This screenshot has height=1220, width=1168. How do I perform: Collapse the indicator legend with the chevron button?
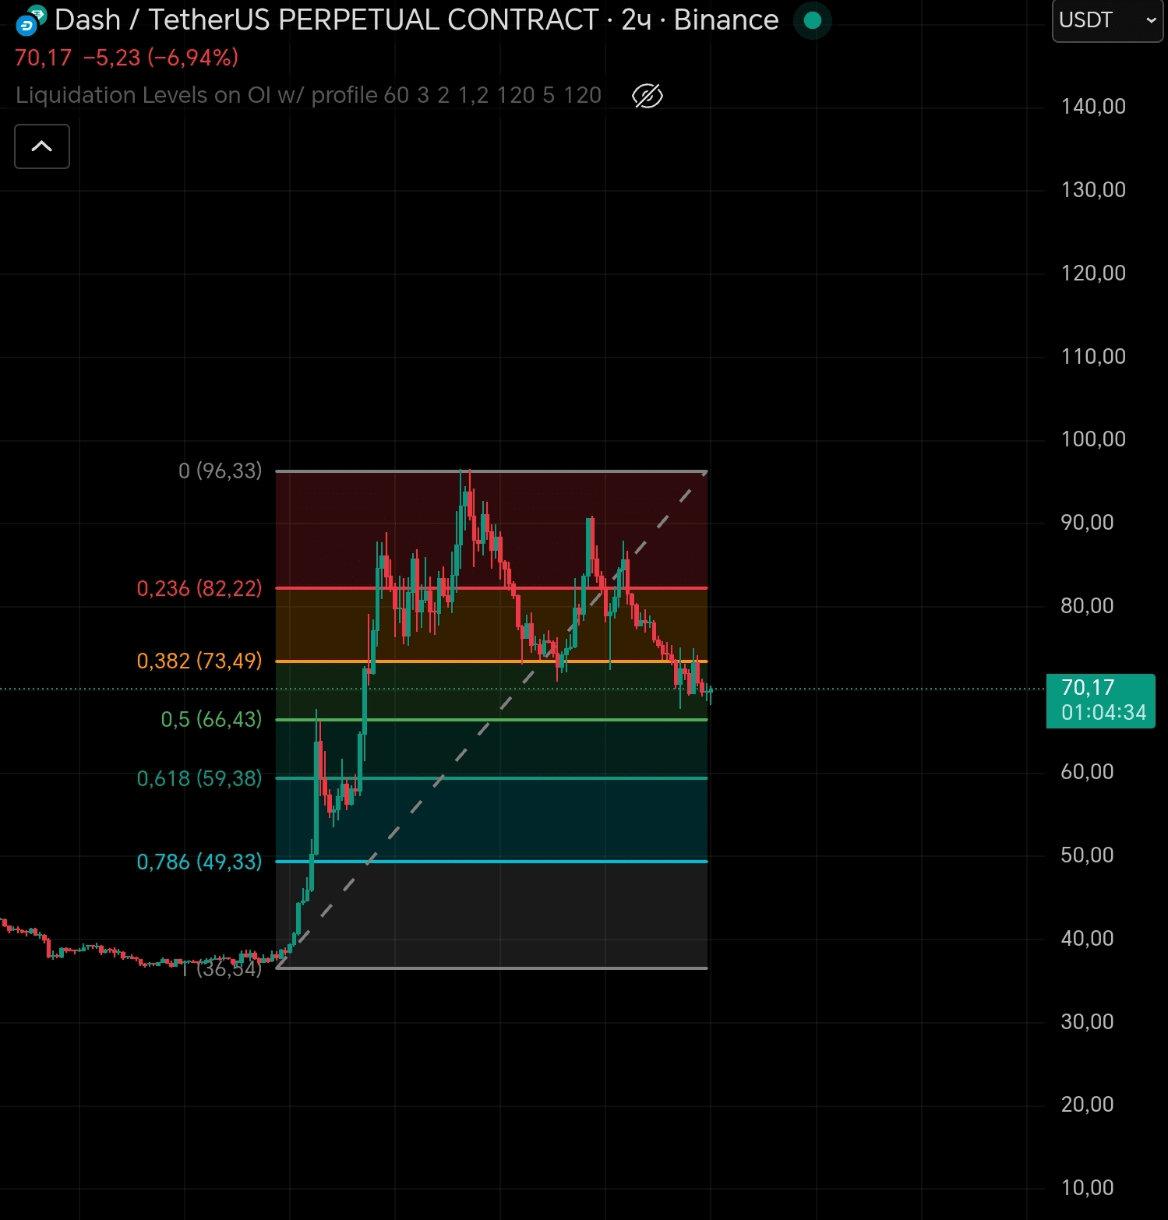(x=42, y=146)
